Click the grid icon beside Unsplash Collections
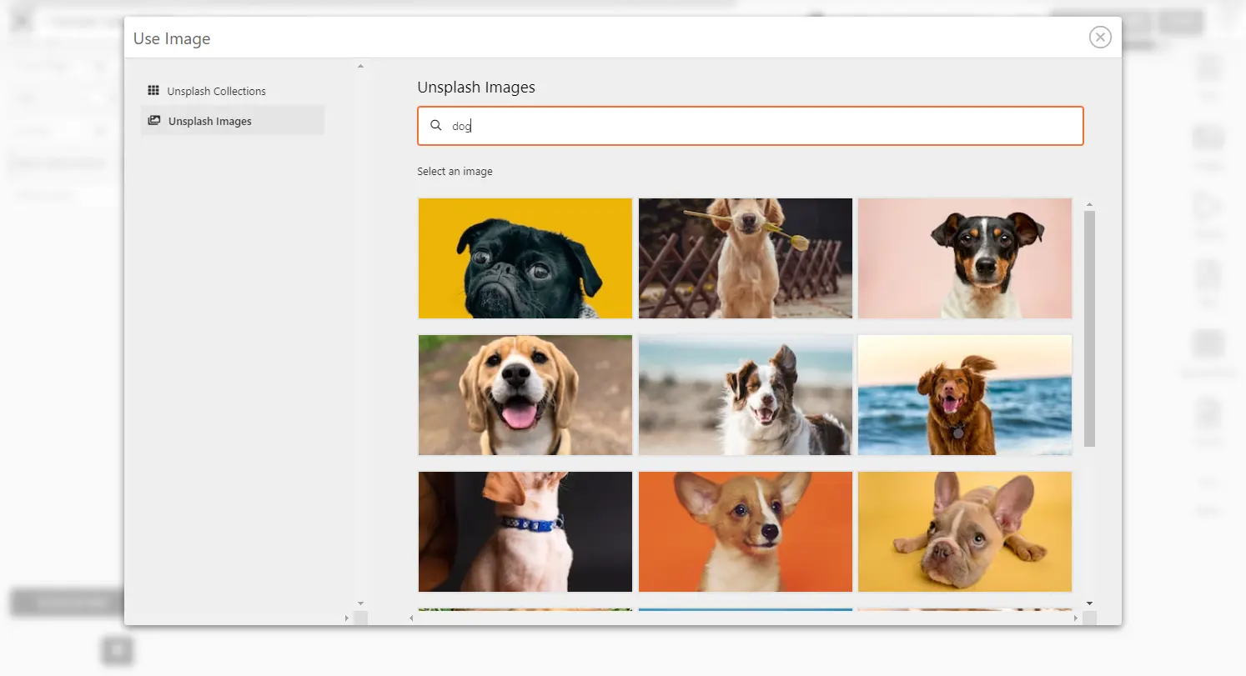This screenshot has height=676, width=1246. [x=154, y=90]
